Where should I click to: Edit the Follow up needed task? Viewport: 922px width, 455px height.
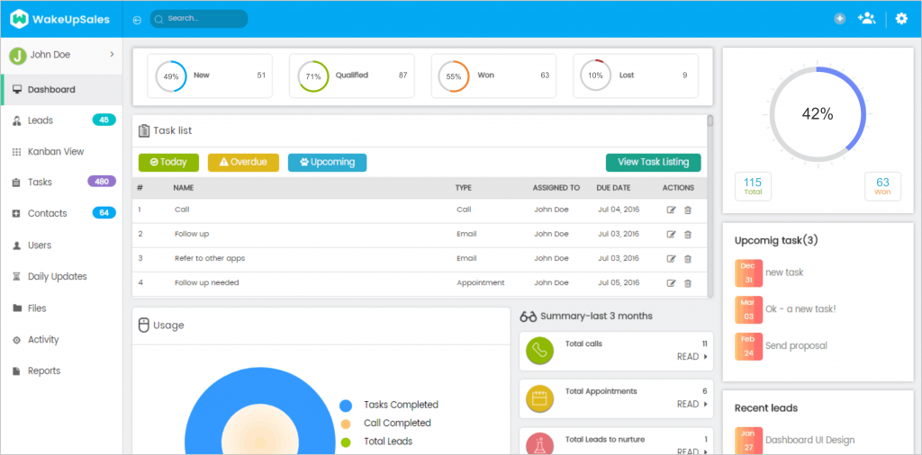(x=671, y=283)
